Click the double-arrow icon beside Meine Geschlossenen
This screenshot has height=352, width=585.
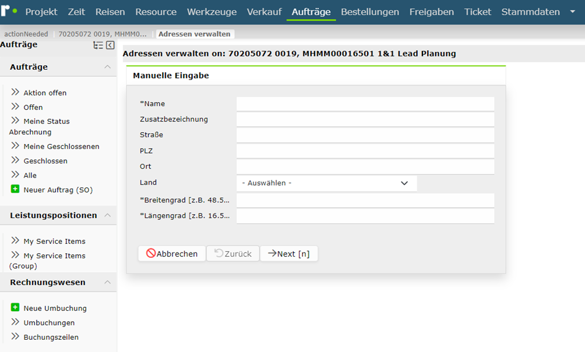click(15, 145)
